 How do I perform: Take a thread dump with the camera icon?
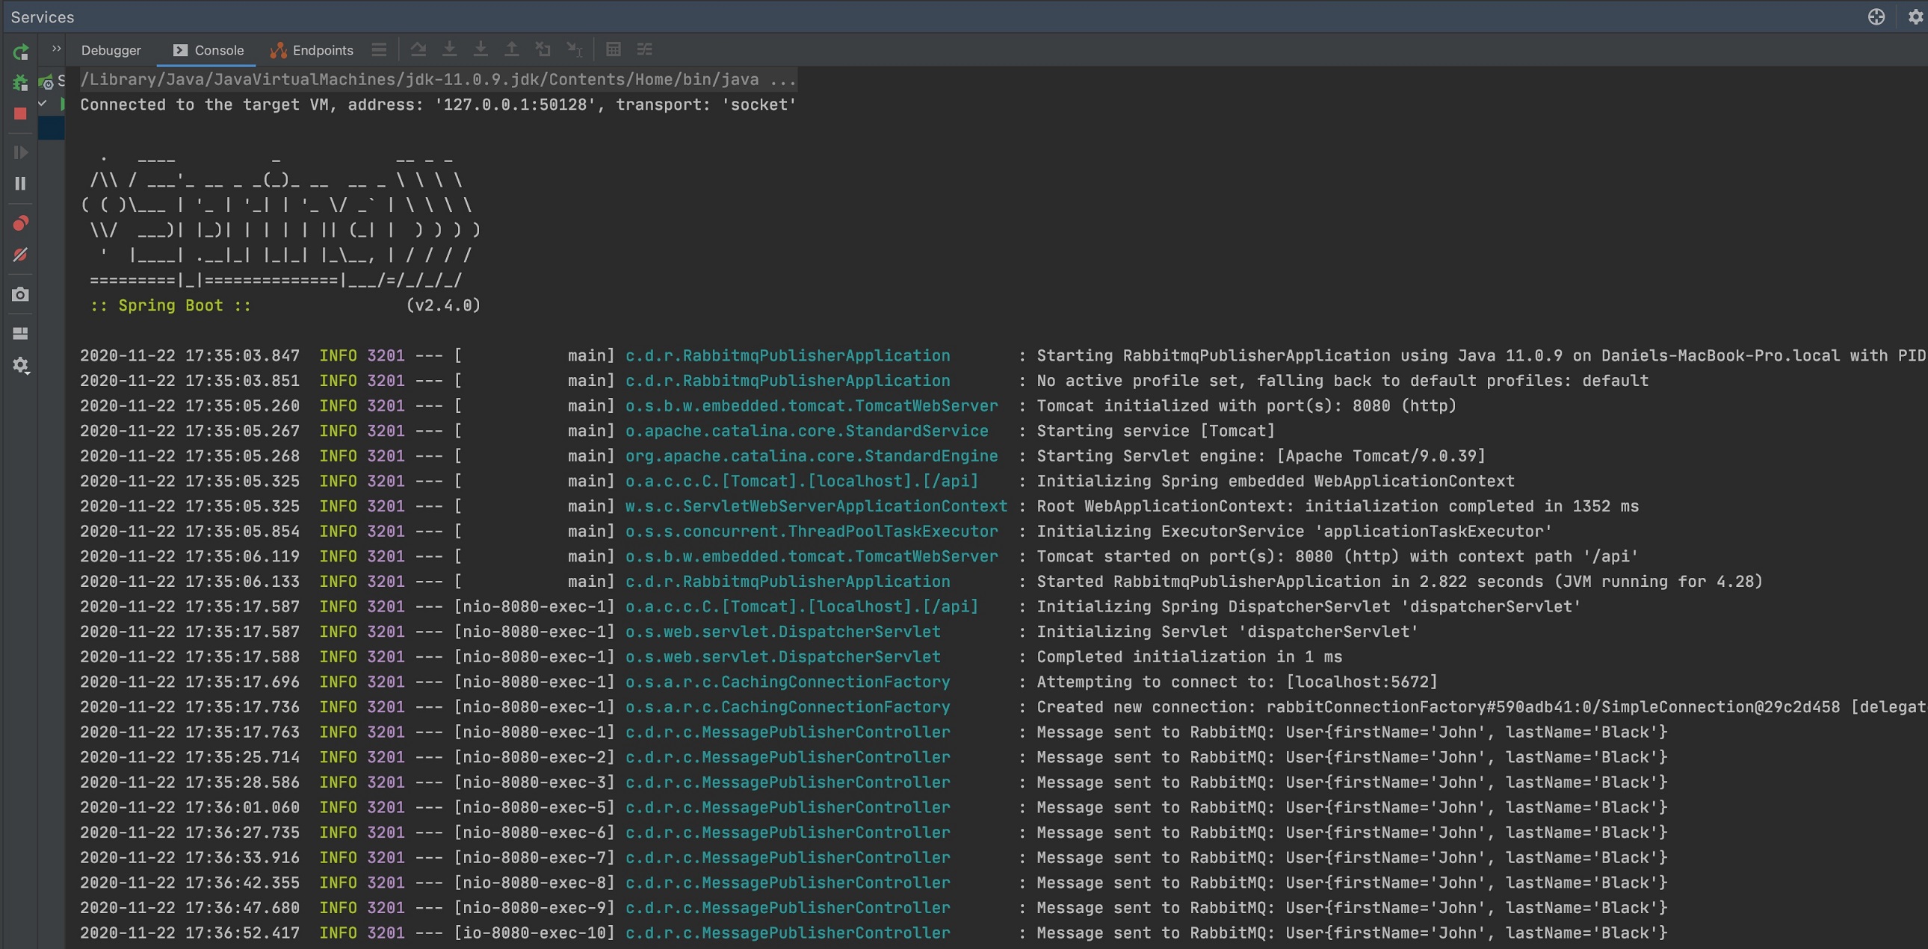20,295
